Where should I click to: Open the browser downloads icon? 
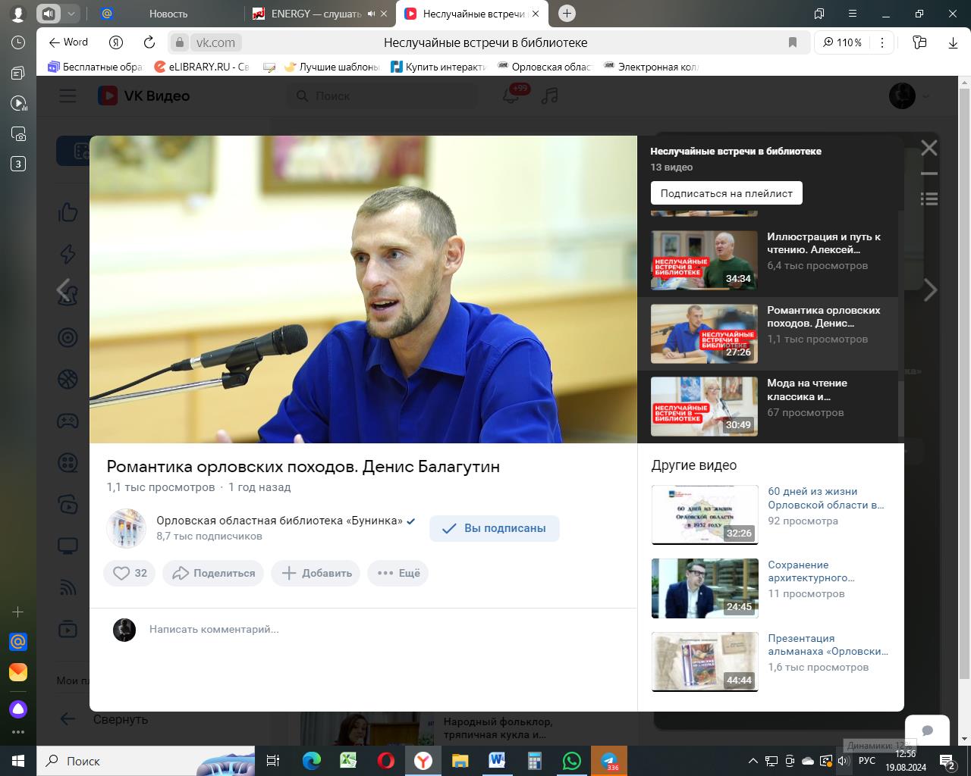pyautogui.click(x=953, y=42)
